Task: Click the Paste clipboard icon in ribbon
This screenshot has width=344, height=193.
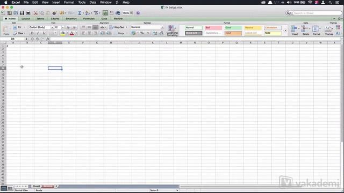Action: pyautogui.click(x=6, y=30)
